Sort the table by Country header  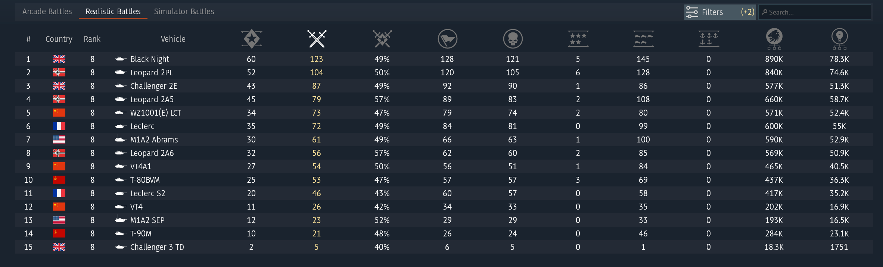59,39
